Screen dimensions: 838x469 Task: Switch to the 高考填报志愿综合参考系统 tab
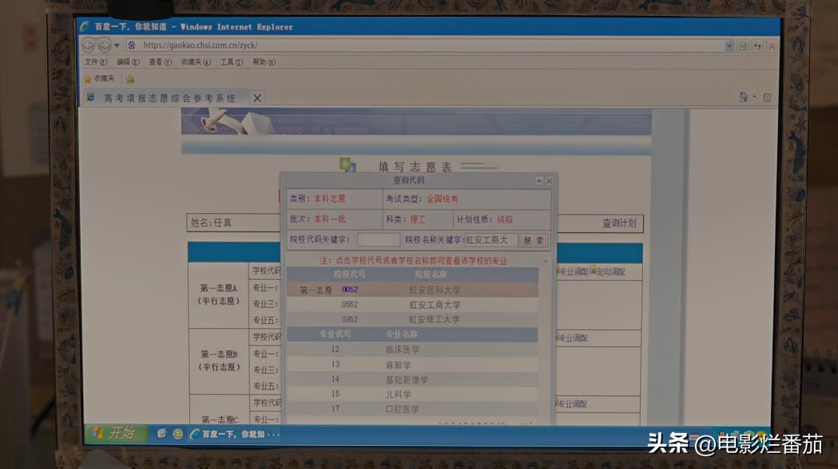[171, 97]
